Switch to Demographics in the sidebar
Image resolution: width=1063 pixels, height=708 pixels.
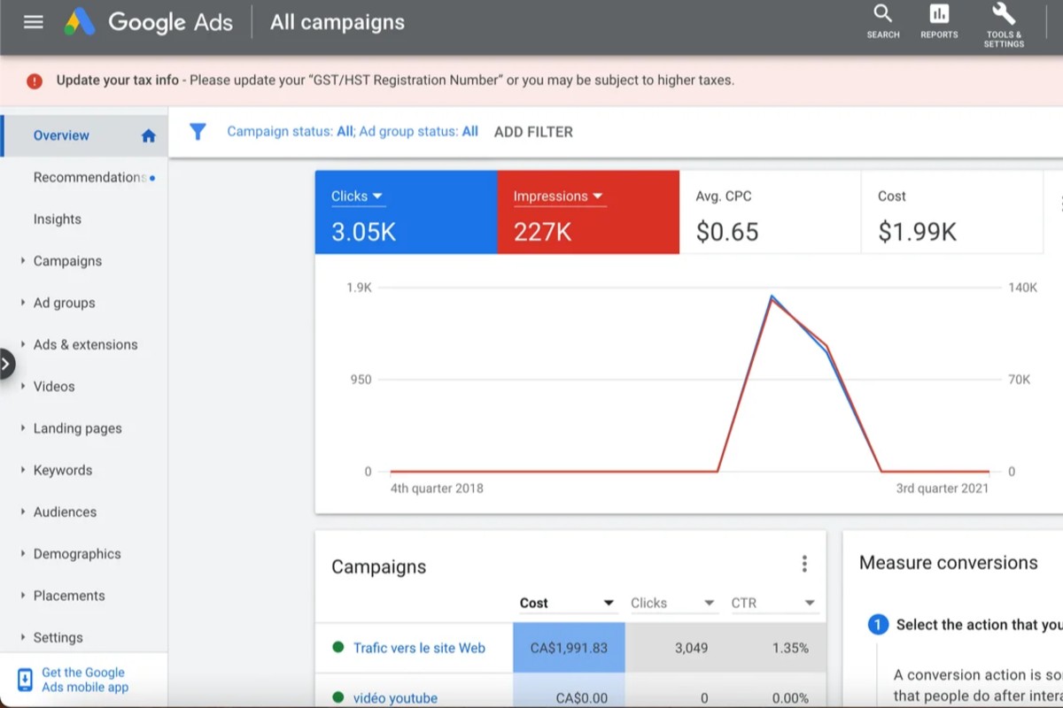(x=76, y=553)
